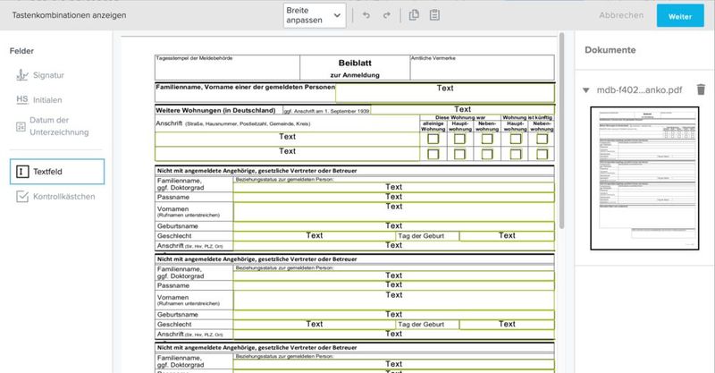This screenshot has width=715, height=373.
Task: Click the copy icon in toolbar
Action: 414,15
